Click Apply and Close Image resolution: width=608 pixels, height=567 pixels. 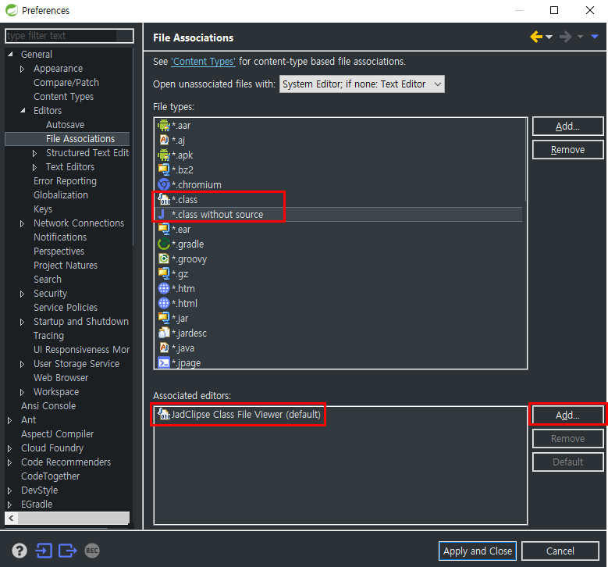[x=478, y=551]
